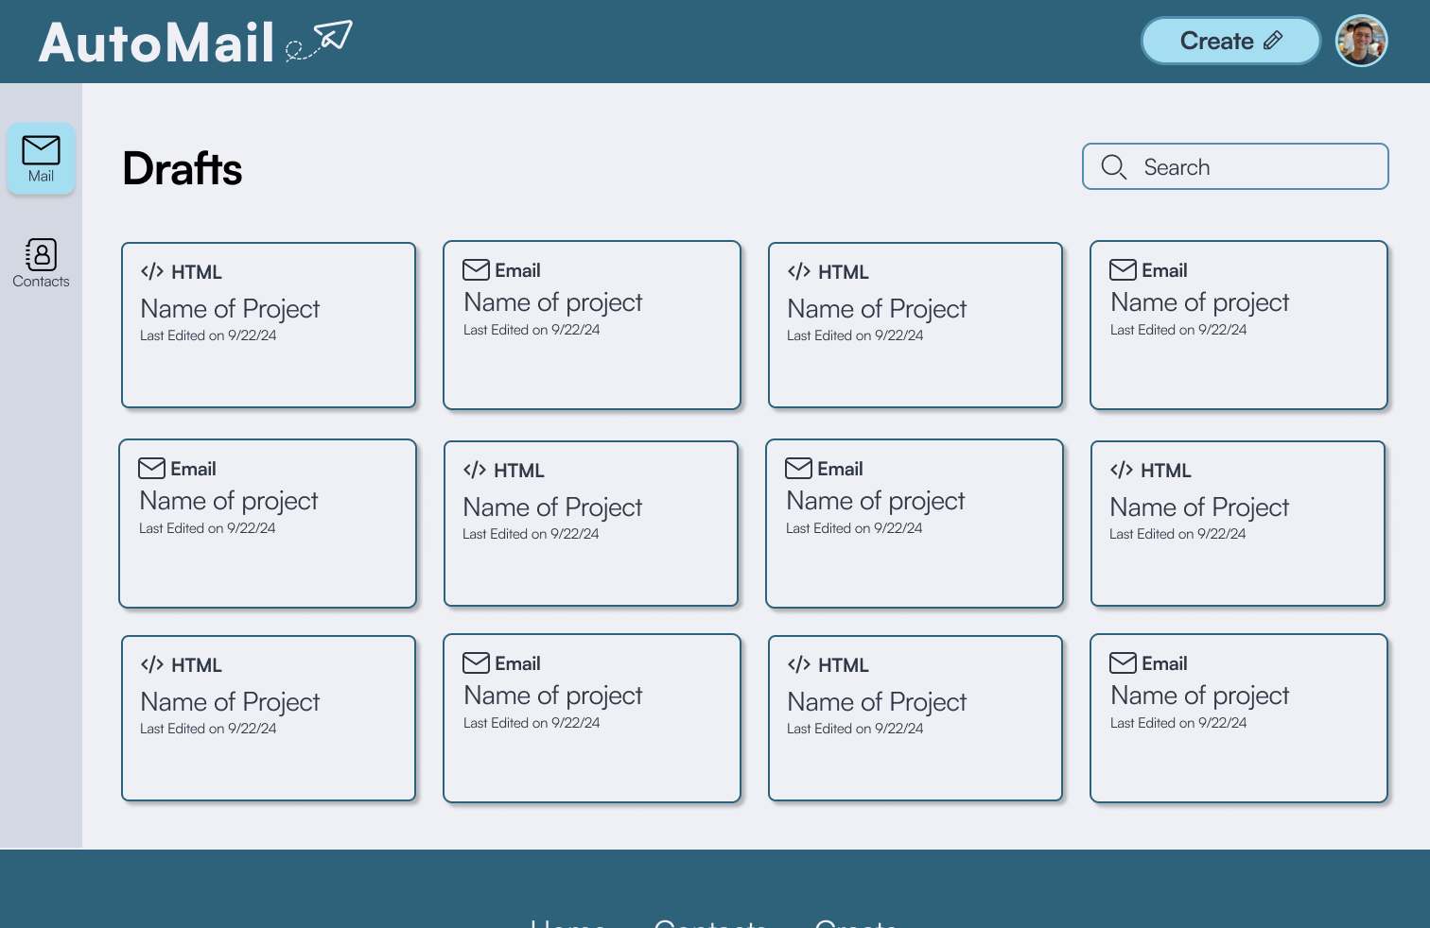Open 'Name of project' in middle row third card
Viewport: 1430px width, 928px height.
point(875,501)
